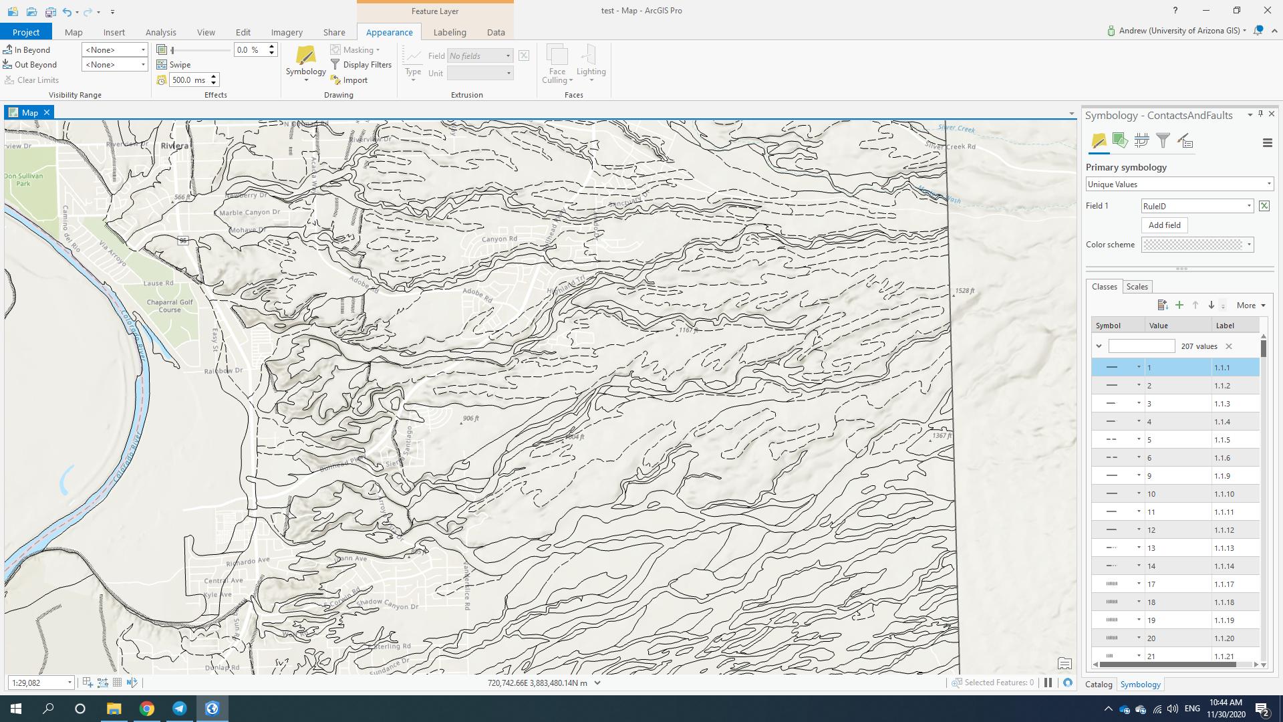1283x722 pixels.
Task: Select the label cell 1.1.10
Action: (x=1235, y=494)
